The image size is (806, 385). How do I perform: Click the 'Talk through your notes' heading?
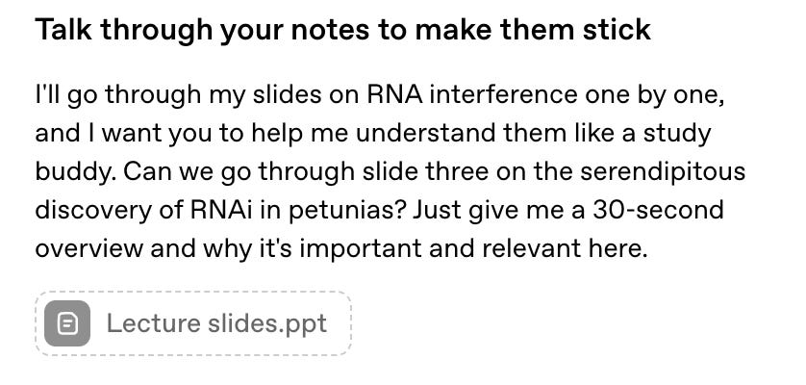coord(342,30)
